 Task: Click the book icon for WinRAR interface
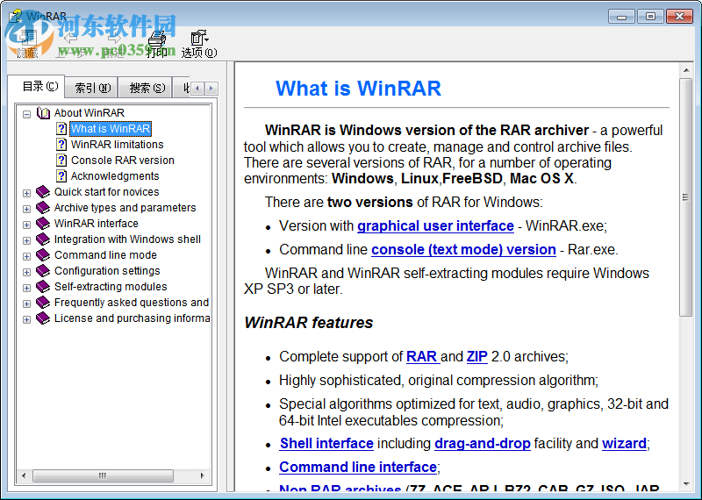point(43,224)
